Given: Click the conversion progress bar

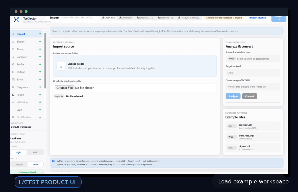Looking at the screenshot, I should click(x=253, y=102).
